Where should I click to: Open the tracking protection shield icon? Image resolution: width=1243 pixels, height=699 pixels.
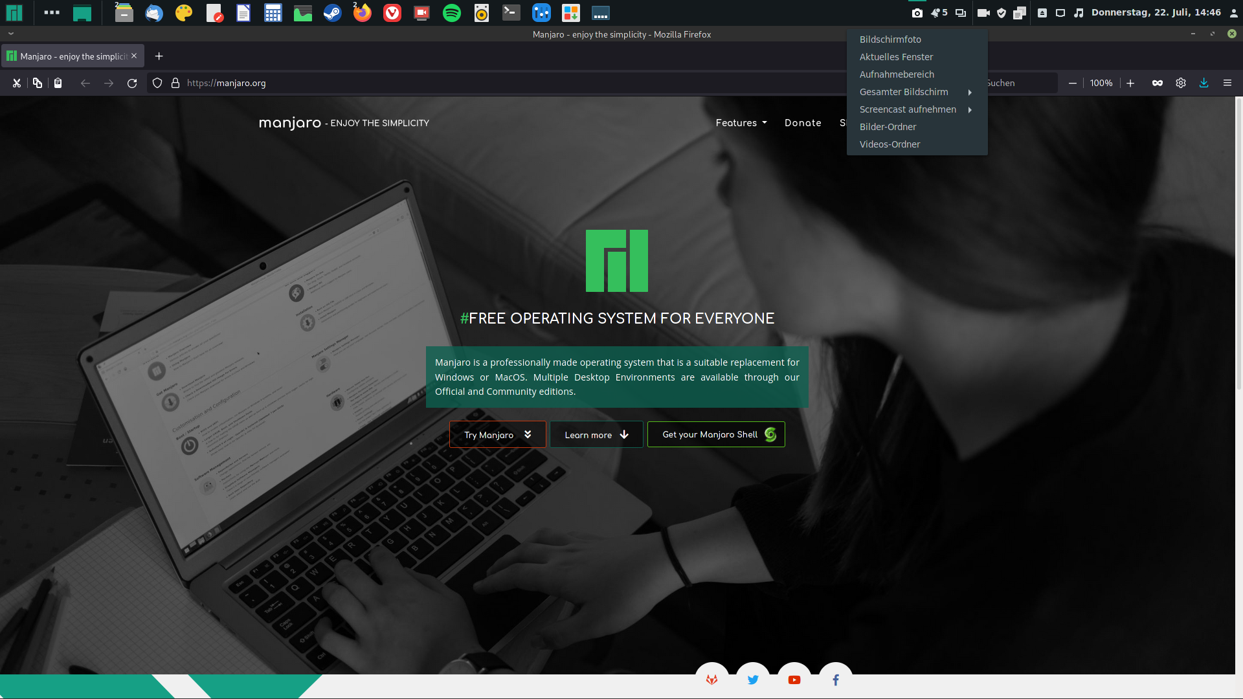click(157, 83)
